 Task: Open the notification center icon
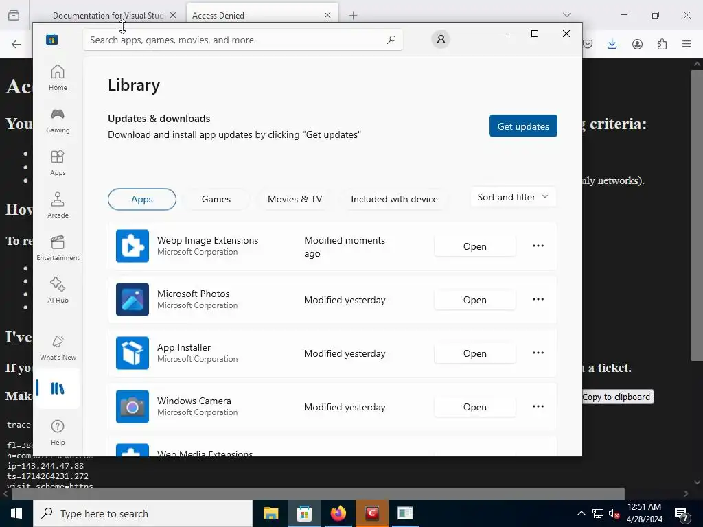pyautogui.click(x=682, y=513)
